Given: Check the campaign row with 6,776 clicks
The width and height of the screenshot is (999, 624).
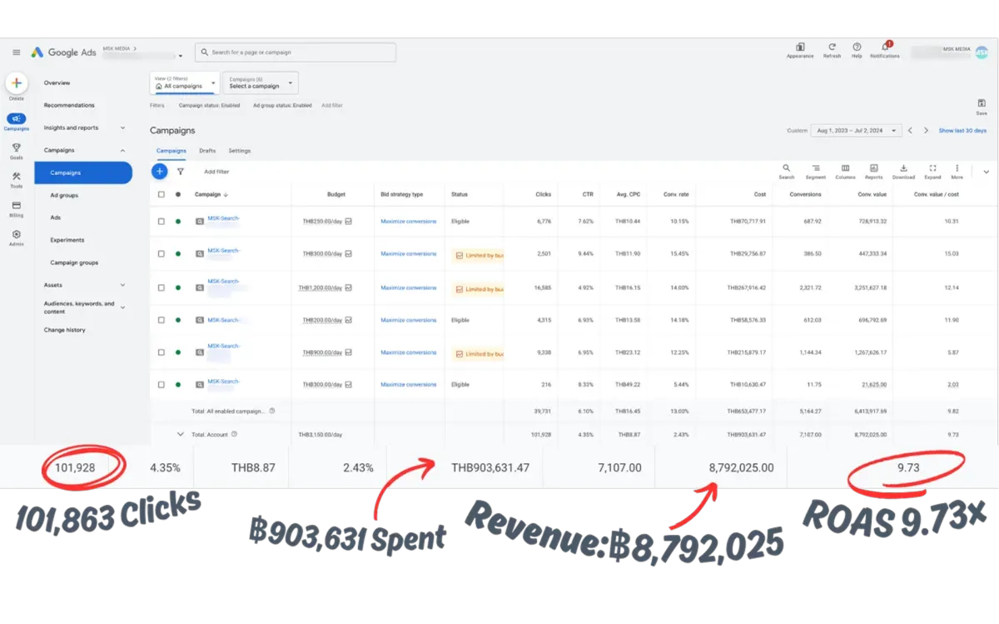Looking at the screenshot, I should coord(161,222).
